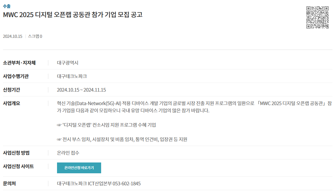Click the 신청기간 row label
Screen dimensions: 334x191
click(11, 90)
